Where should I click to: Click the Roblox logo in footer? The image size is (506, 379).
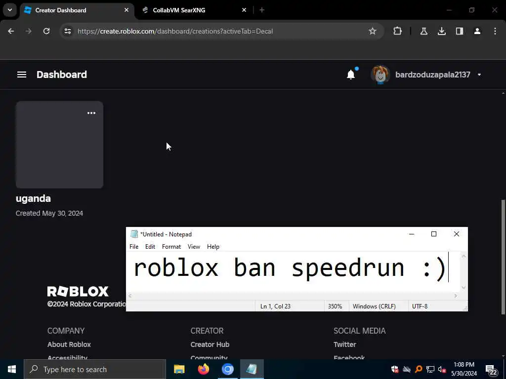coord(78,291)
